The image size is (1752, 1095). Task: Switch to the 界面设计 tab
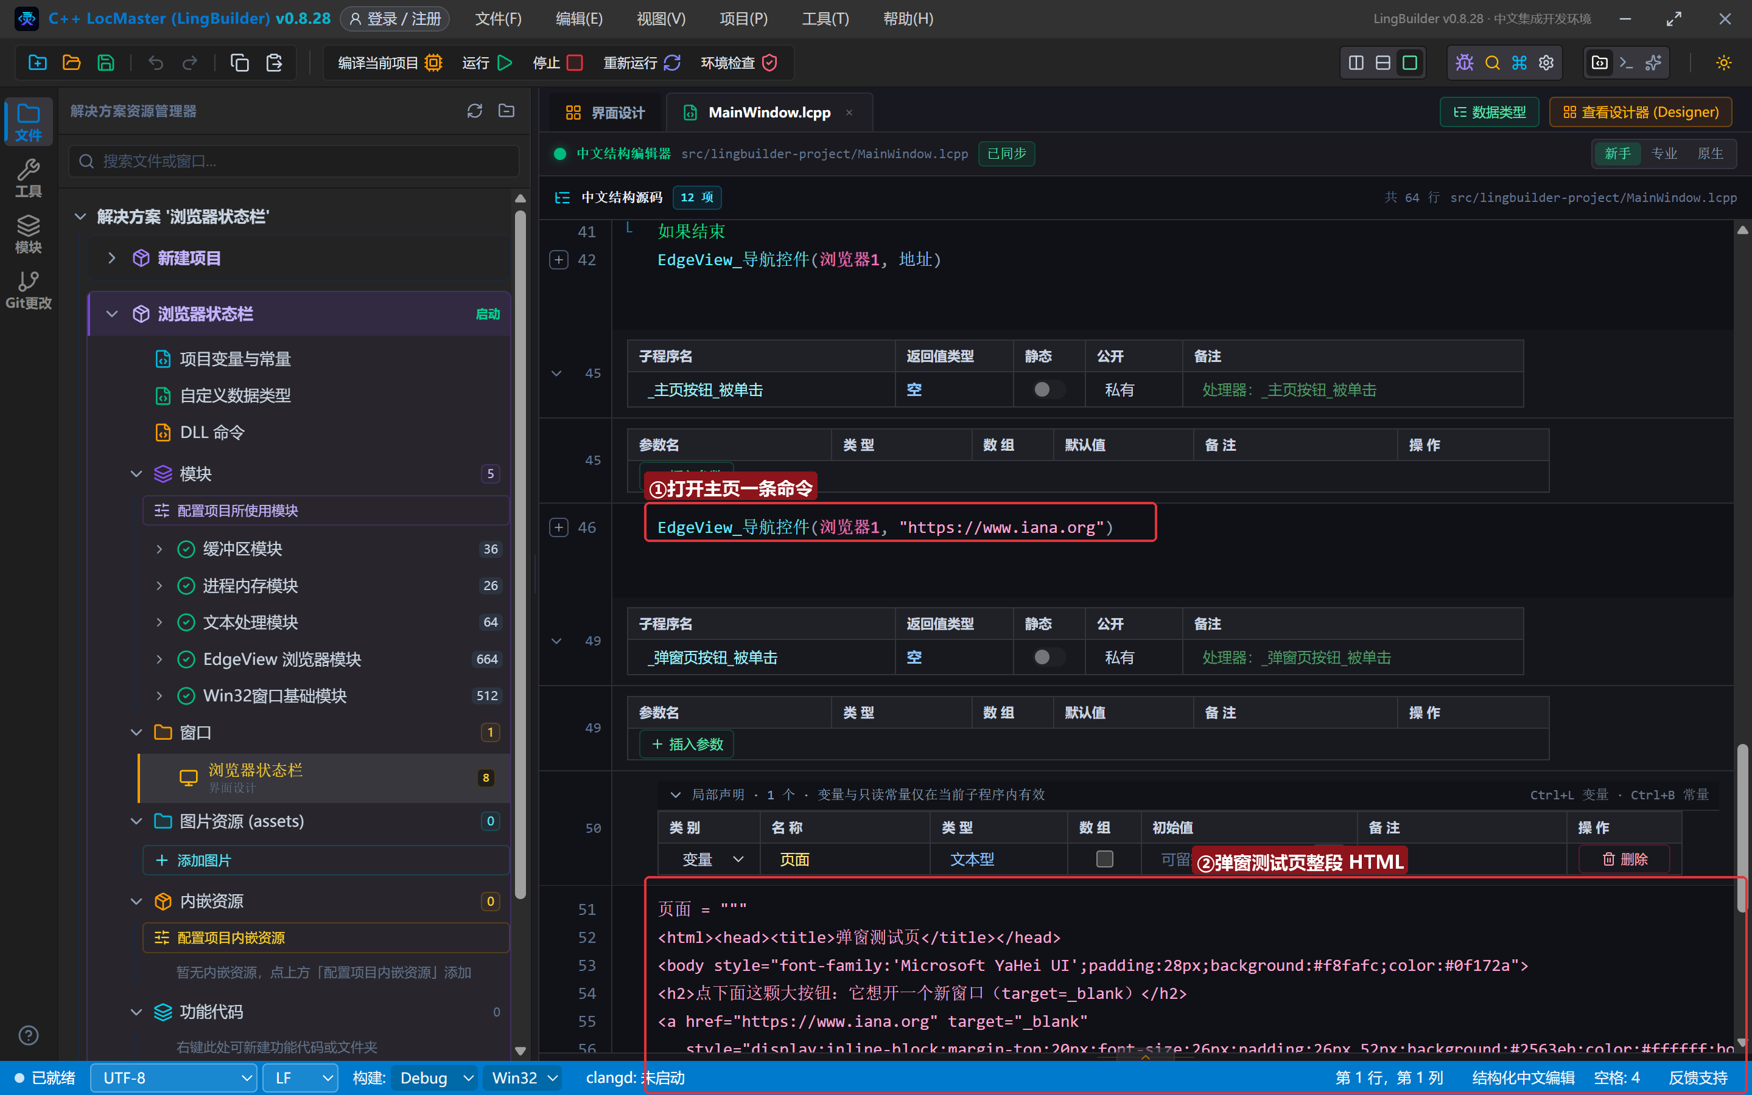pyautogui.click(x=605, y=113)
